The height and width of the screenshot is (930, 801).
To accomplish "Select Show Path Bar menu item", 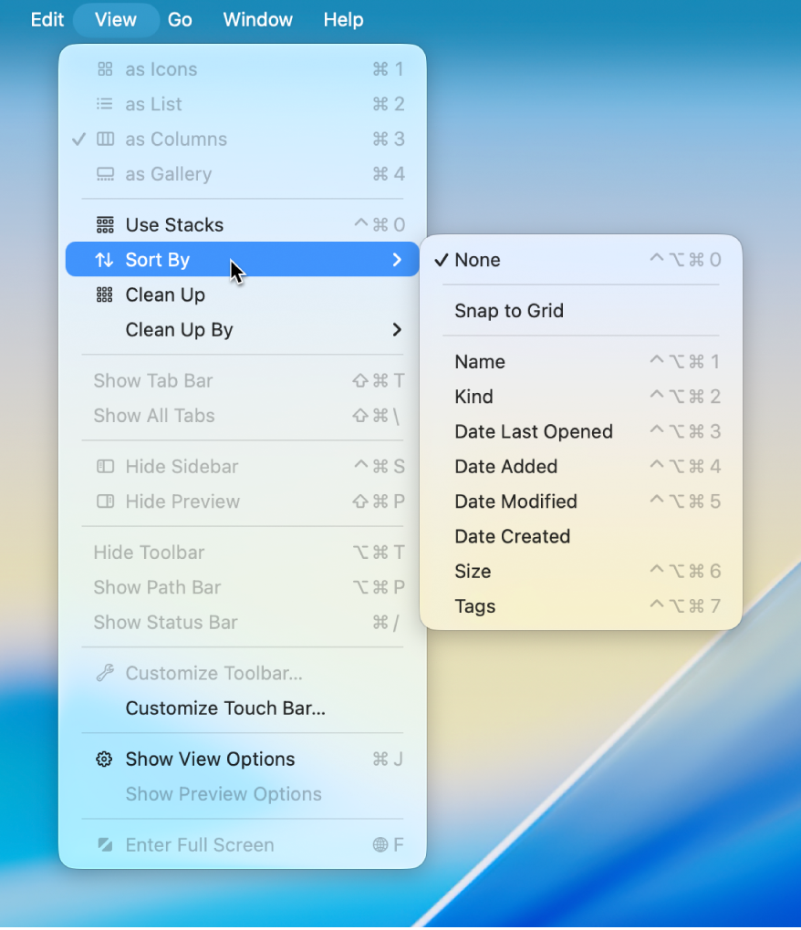I will coord(243,588).
